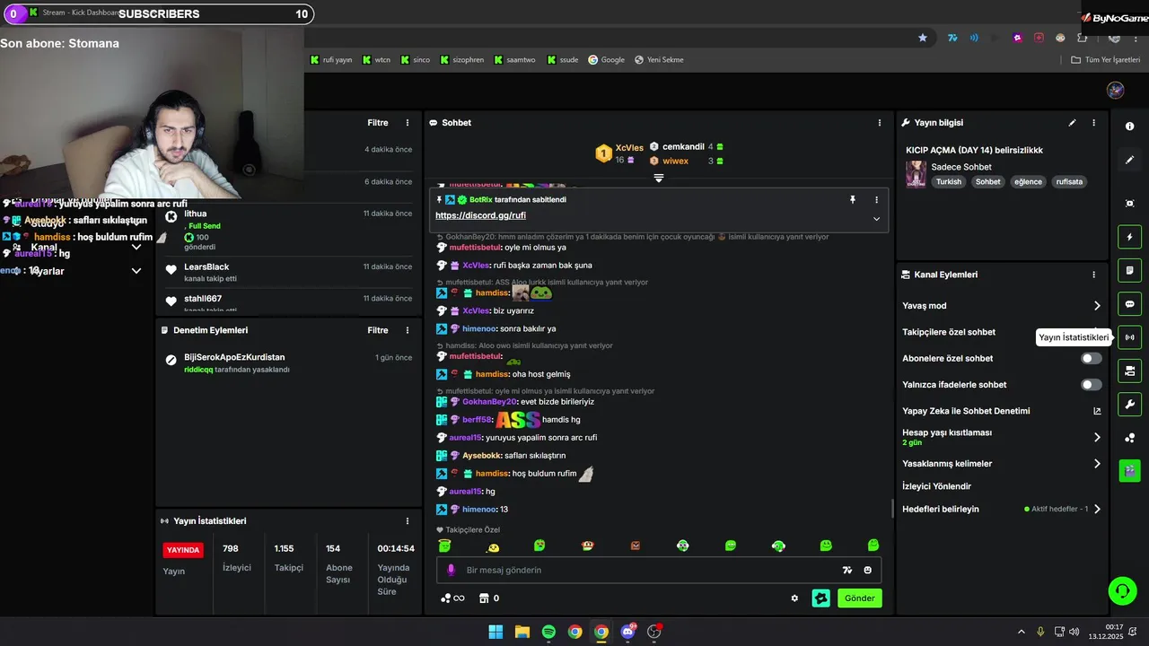The image size is (1149, 646).
Task: Open Yapay Zeka ile Sohbet Denetimi
Action: pyautogui.click(x=1002, y=411)
